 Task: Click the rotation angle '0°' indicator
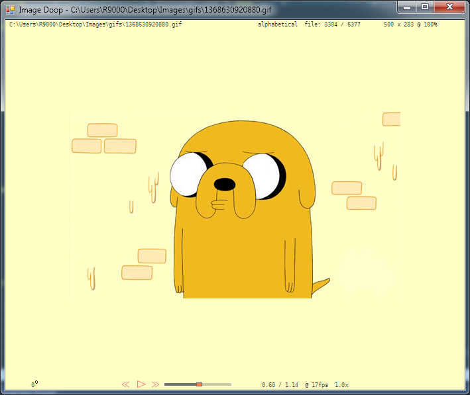tap(34, 384)
